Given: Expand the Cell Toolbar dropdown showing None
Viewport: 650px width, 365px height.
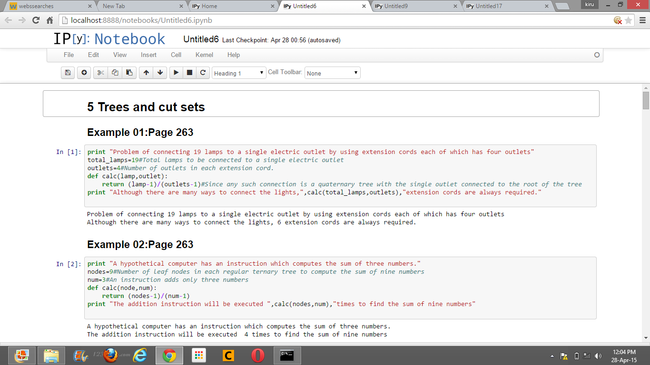Looking at the screenshot, I should [332, 73].
